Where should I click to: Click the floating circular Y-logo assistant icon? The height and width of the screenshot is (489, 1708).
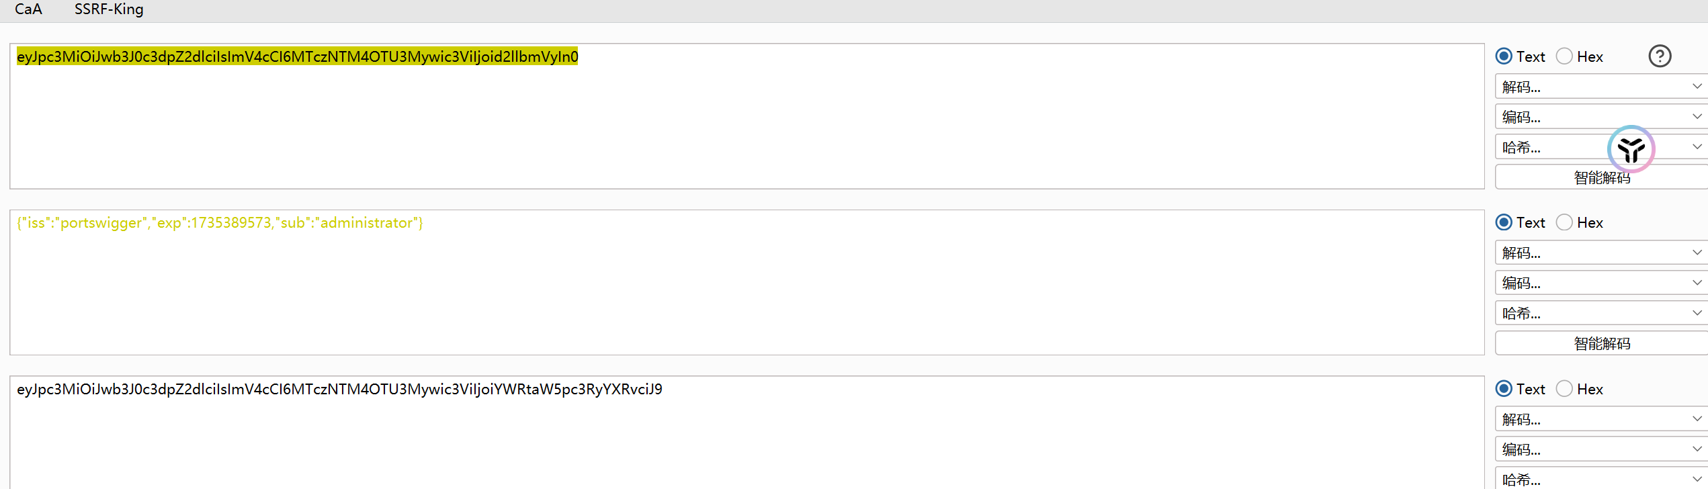pyautogui.click(x=1631, y=149)
